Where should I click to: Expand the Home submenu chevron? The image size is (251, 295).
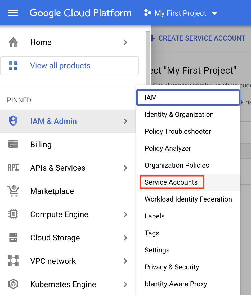coord(125,42)
